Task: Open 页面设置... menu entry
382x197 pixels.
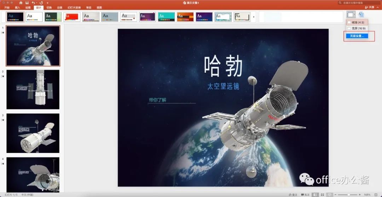Action: [x=357, y=36]
